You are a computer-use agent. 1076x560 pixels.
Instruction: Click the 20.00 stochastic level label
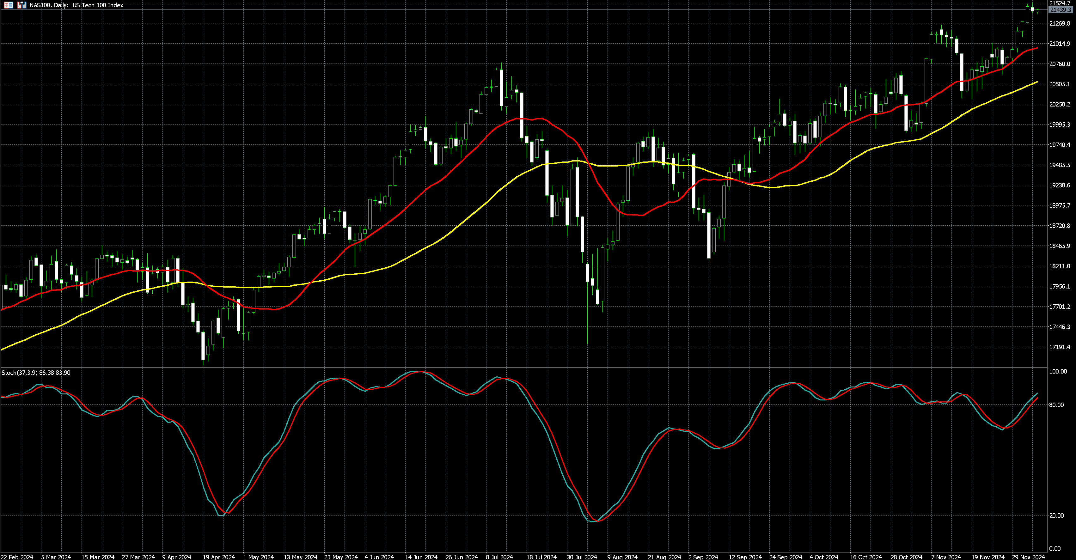pyautogui.click(x=1056, y=515)
